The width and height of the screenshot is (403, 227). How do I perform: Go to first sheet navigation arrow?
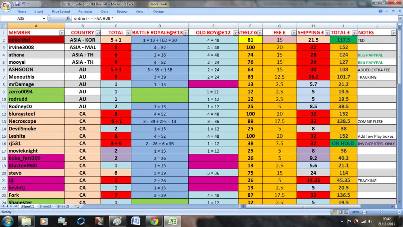(3, 206)
